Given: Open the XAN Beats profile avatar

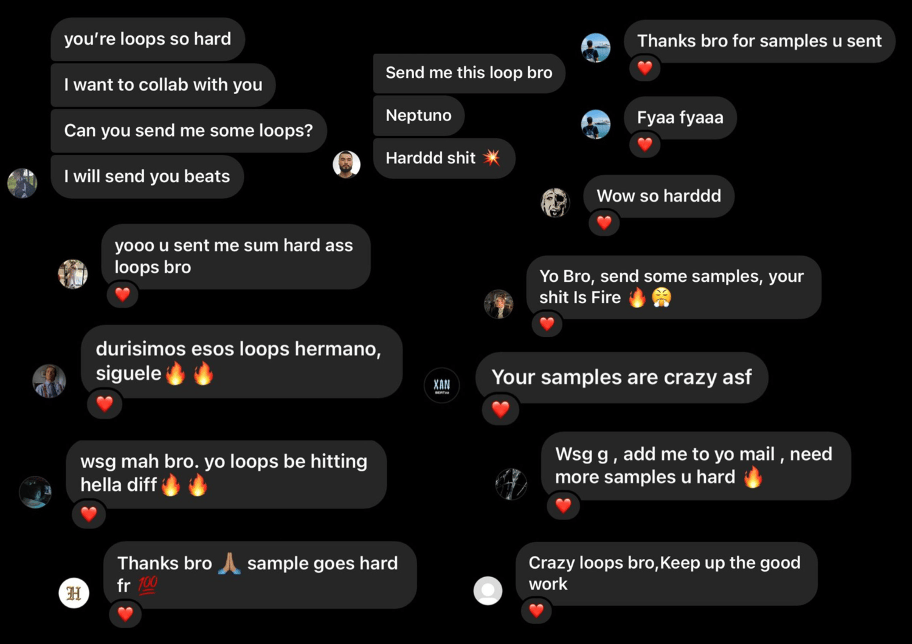Looking at the screenshot, I should point(441,385).
